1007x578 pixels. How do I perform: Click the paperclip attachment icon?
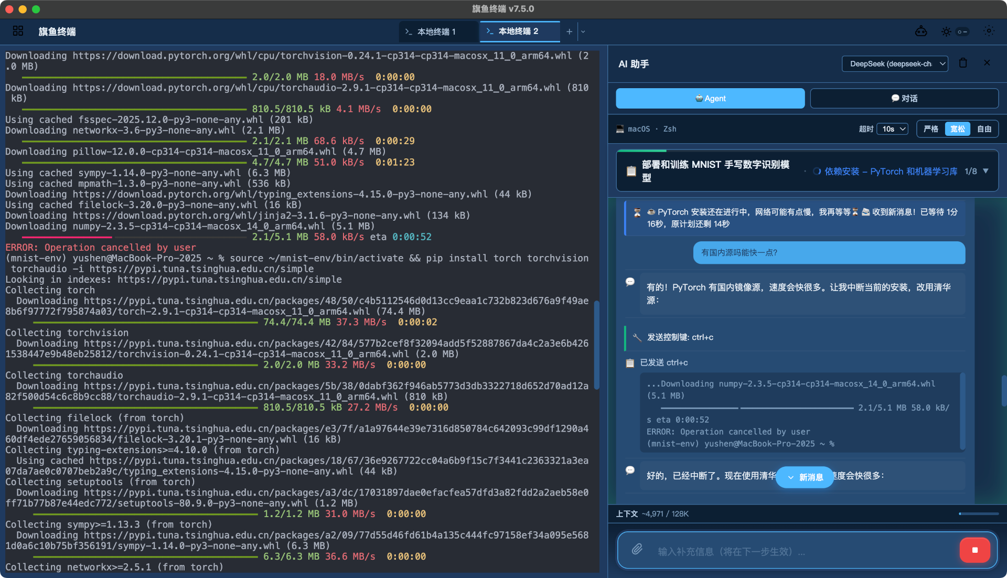click(x=637, y=549)
